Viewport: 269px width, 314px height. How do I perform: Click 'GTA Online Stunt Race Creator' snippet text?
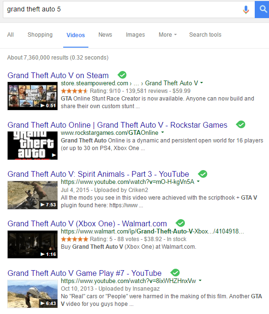pos(157,102)
